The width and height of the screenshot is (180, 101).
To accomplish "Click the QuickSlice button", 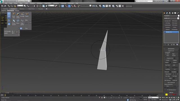I will click(x=168, y=69).
